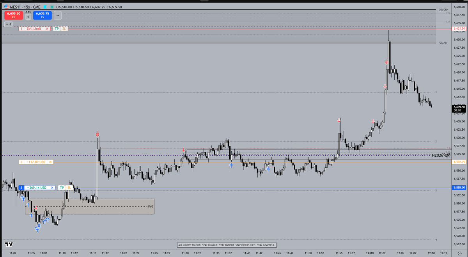The height and width of the screenshot is (257, 468).
Task: Click the red sell arrow near 11:55 spike
Action: click(339, 121)
